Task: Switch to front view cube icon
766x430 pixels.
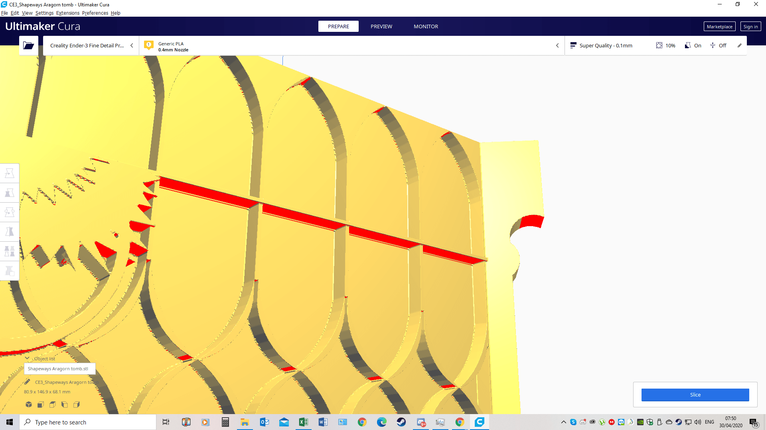Action: (40, 405)
